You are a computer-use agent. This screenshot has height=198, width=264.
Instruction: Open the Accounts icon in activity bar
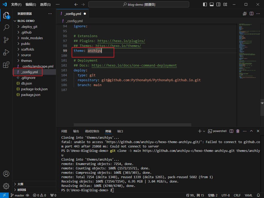(6, 174)
